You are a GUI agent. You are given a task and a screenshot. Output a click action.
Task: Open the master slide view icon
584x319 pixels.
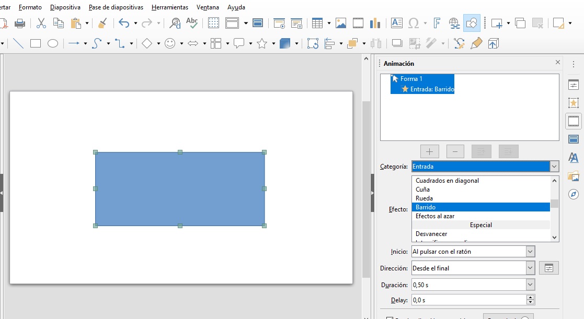(x=258, y=23)
